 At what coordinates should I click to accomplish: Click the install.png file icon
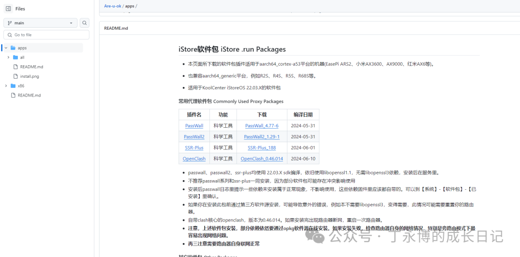click(x=15, y=76)
